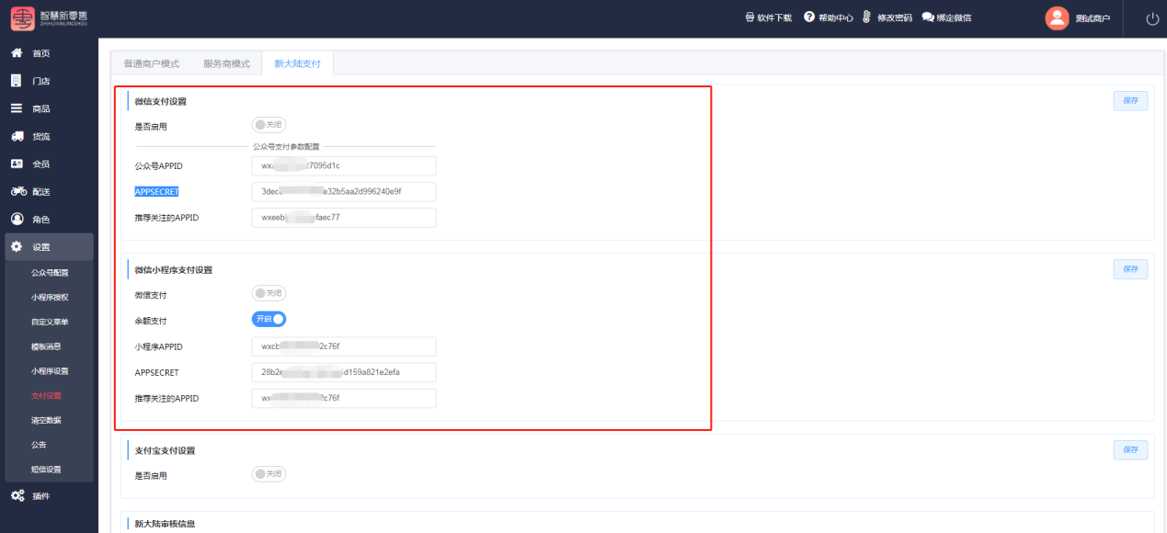
Task: Click the 修改密码 icon in header
Action: (867, 17)
